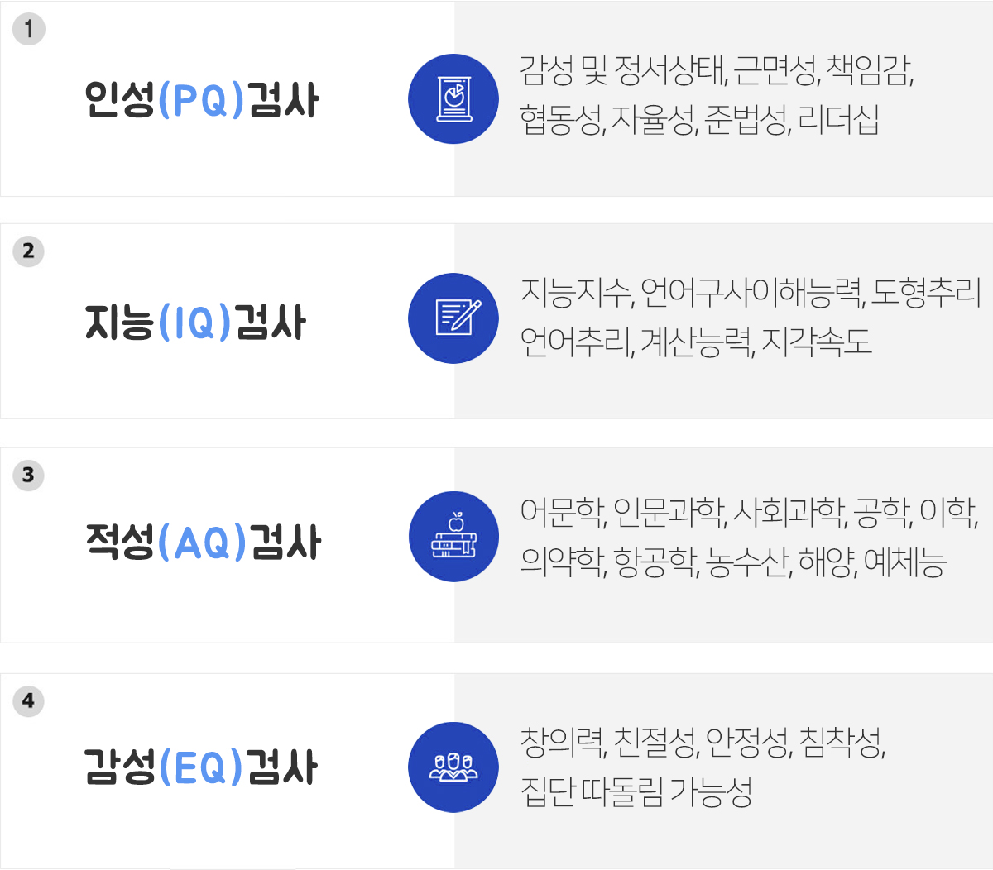This screenshot has height=870, width=993.
Task: Select the 지능(IQ)검사 heading
Action: pos(195,322)
